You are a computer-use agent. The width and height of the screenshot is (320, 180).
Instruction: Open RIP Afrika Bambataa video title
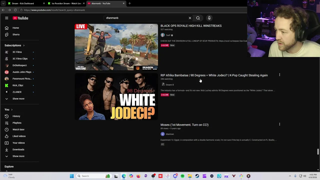click(214, 75)
